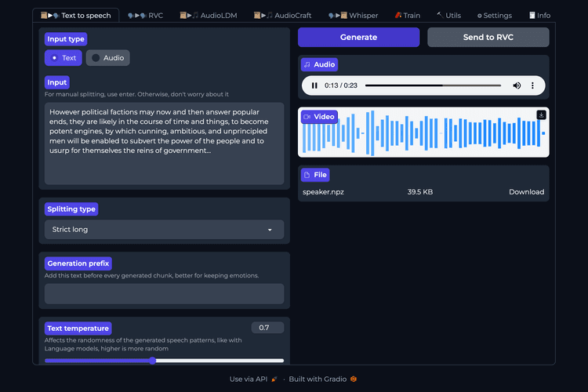Click the Video label camera icon
The width and height of the screenshot is (588, 392).
pyautogui.click(x=307, y=117)
